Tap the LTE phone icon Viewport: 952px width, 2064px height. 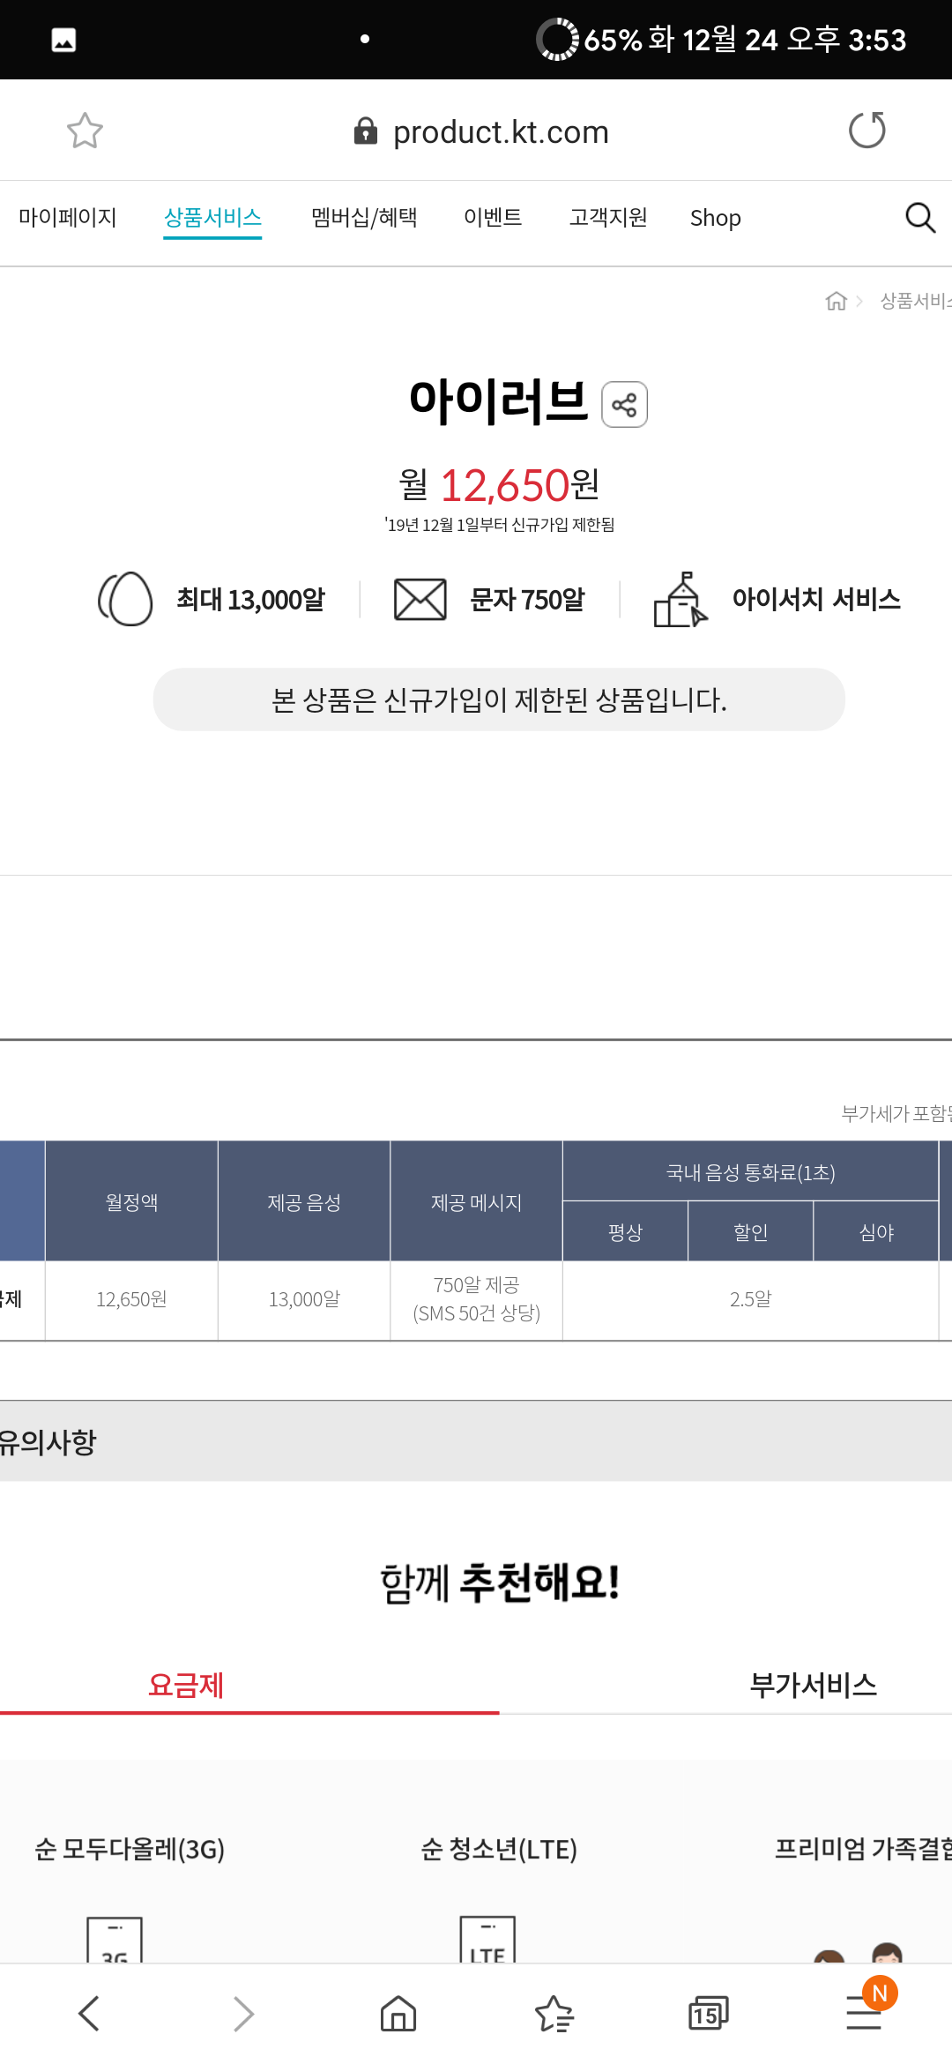pos(487,1939)
